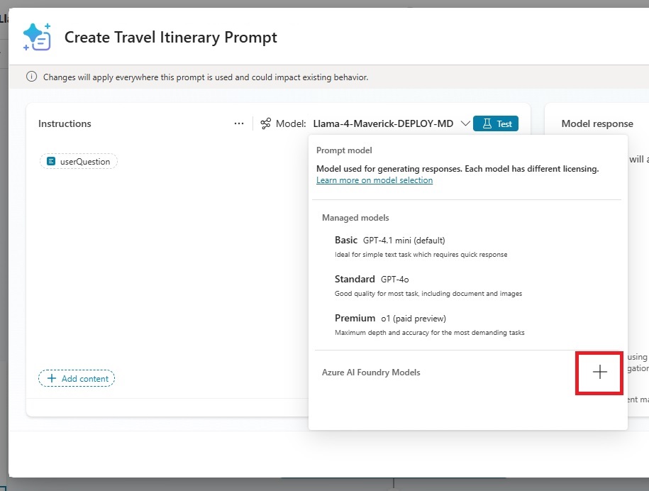Open Learn more on model selection link

tap(375, 180)
